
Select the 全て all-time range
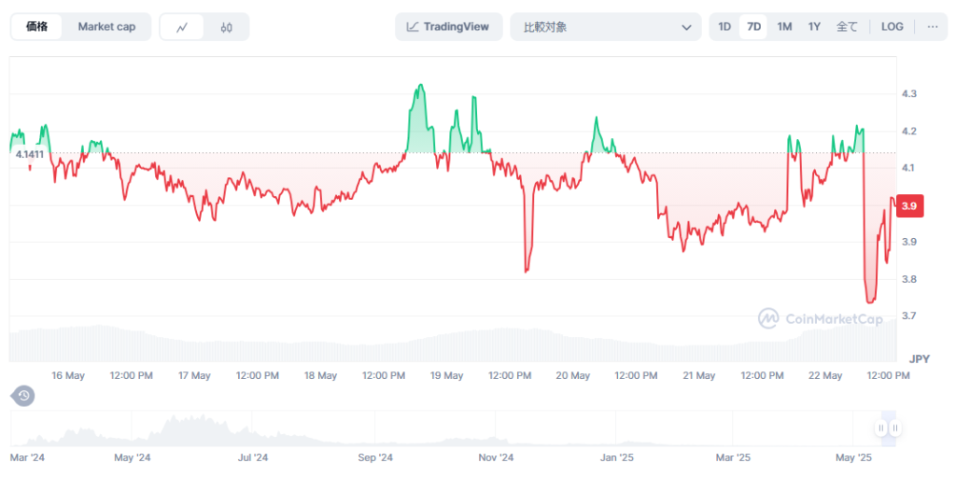coord(847,27)
